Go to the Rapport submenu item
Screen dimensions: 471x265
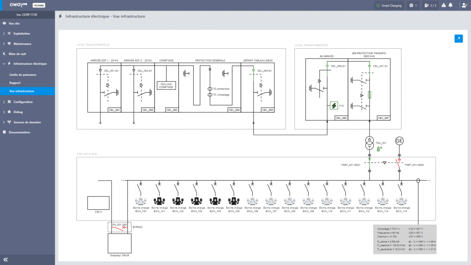15,83
